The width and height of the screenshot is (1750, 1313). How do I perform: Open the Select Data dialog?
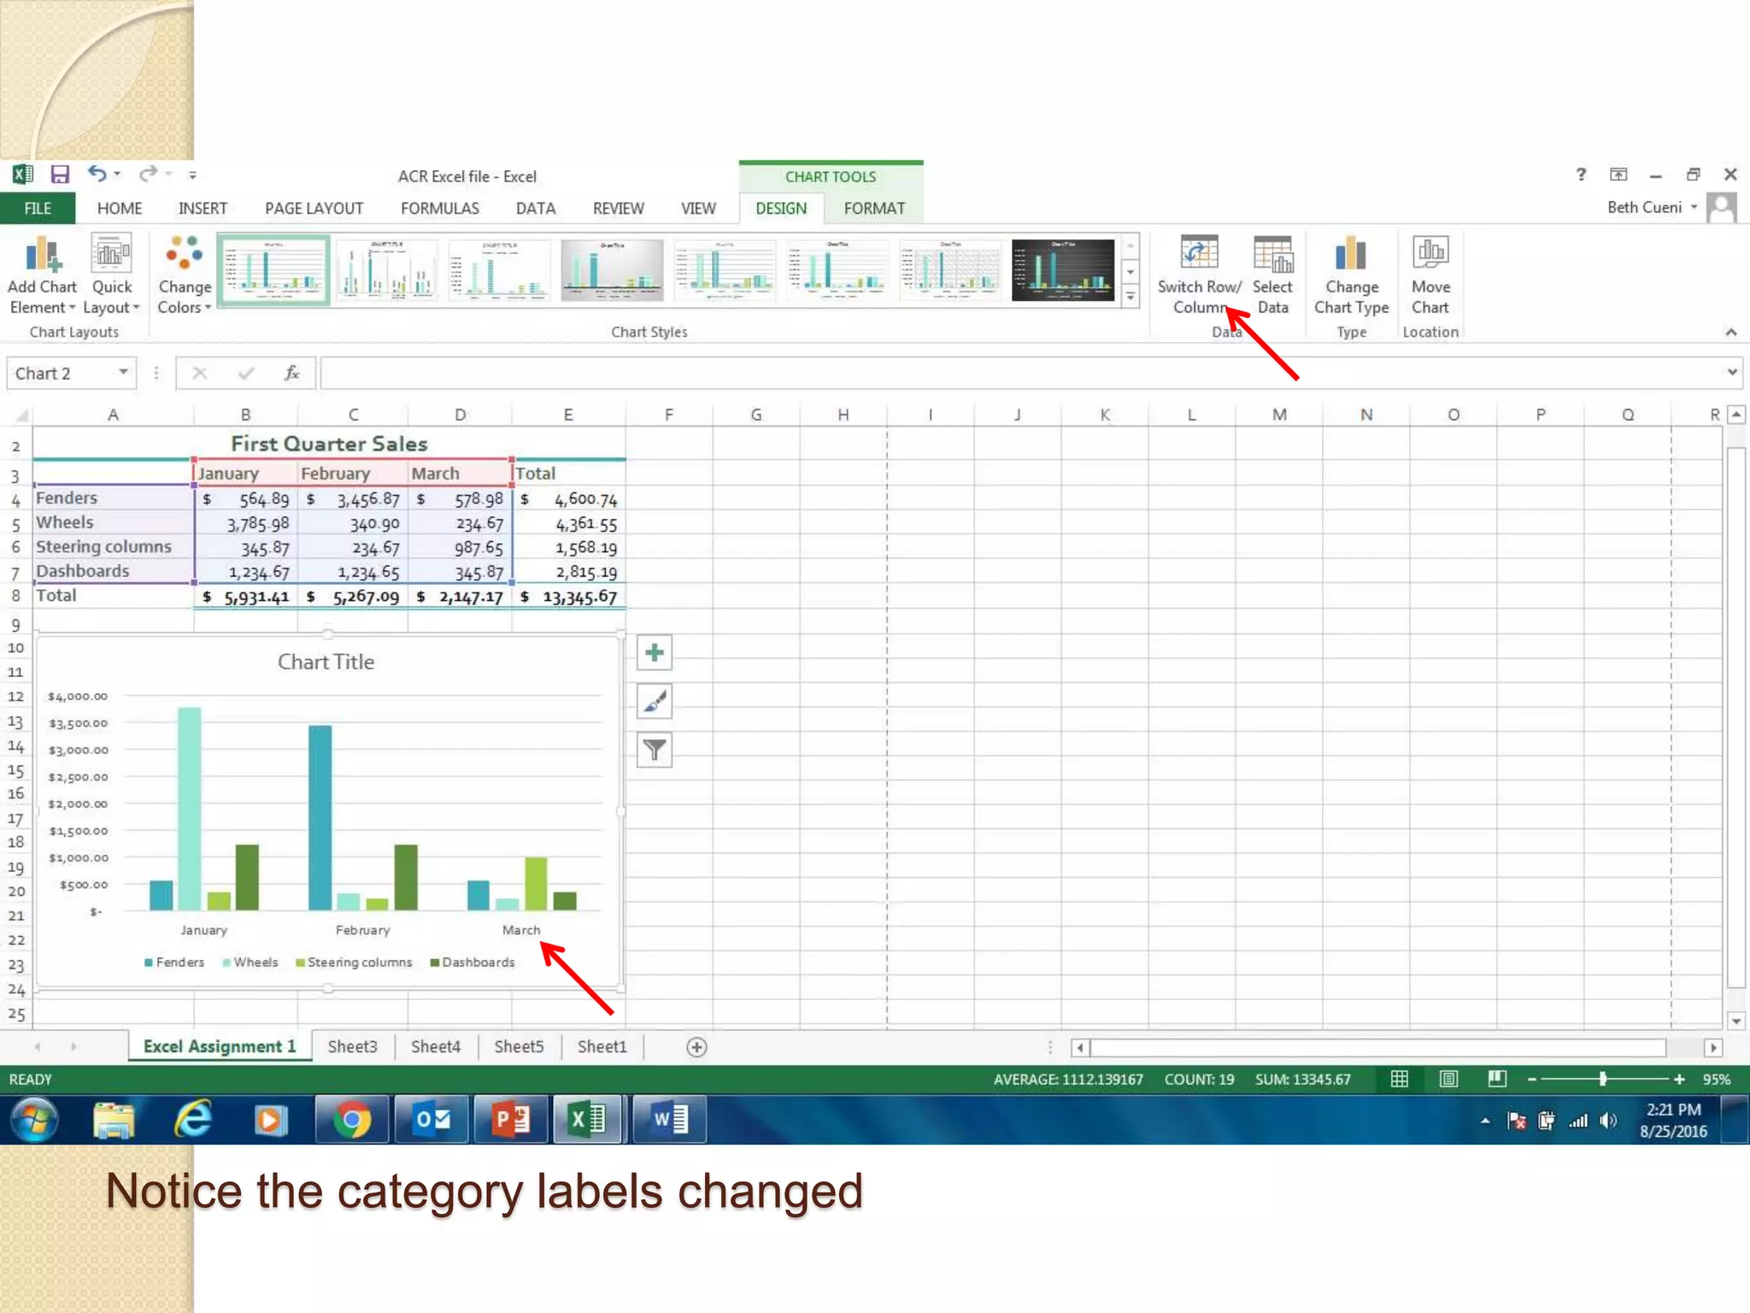pyautogui.click(x=1272, y=254)
